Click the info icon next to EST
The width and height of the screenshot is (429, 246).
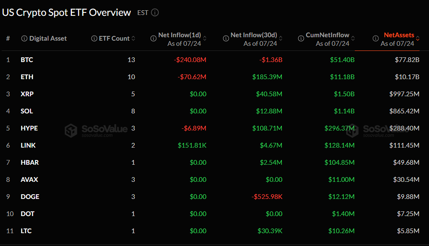(x=155, y=12)
